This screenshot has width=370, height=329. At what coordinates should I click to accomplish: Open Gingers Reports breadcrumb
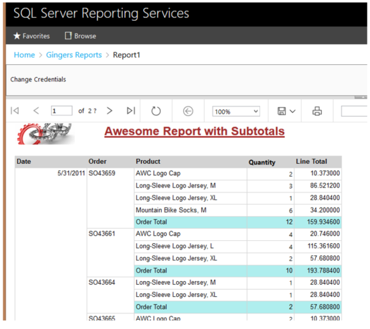(74, 55)
